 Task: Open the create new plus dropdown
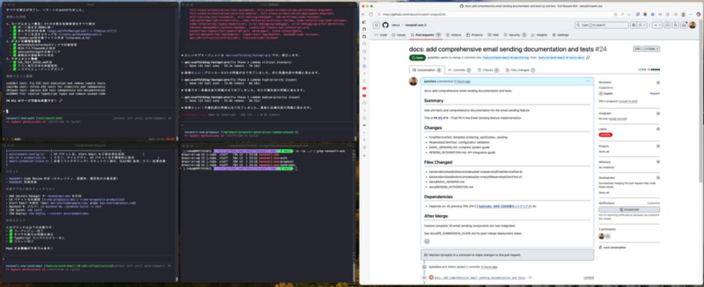[x=657, y=25]
